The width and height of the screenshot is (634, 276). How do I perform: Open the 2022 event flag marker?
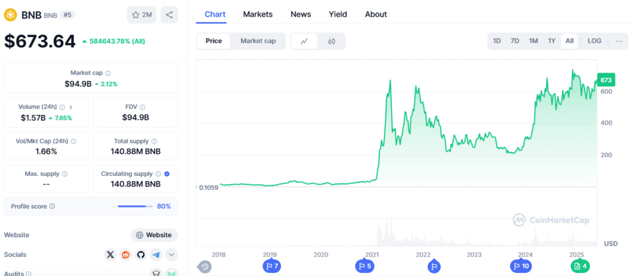click(x=434, y=266)
